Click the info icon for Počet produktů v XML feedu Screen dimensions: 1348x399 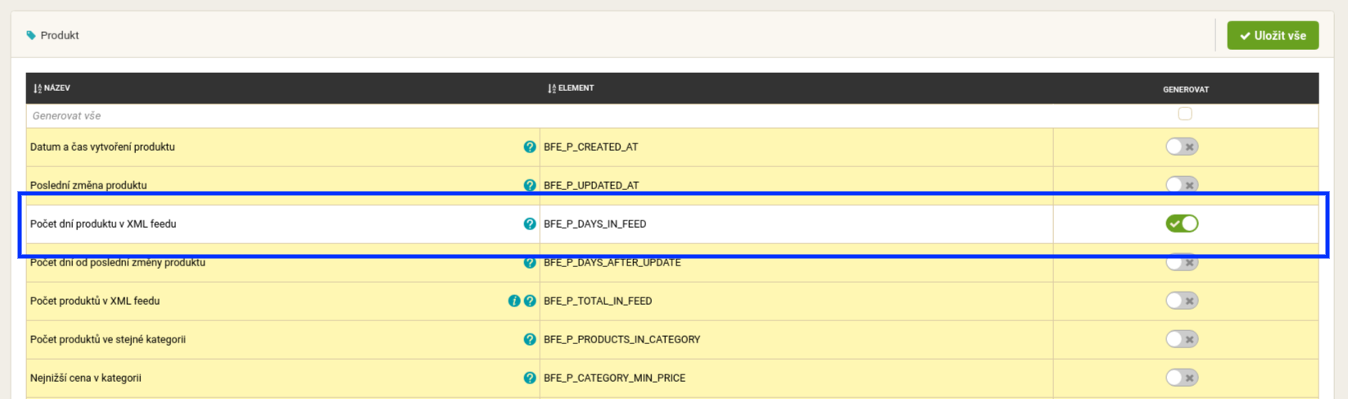[514, 301]
